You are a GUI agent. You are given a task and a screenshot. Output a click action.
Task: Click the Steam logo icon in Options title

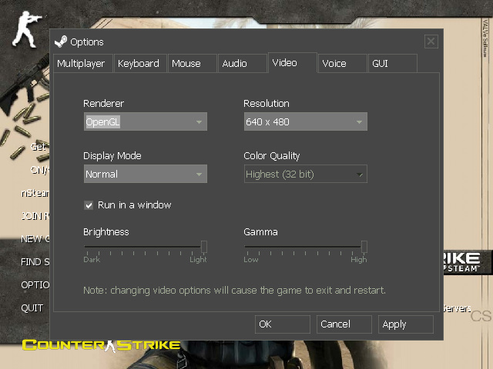(x=60, y=42)
